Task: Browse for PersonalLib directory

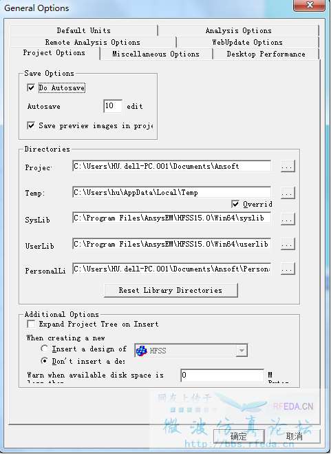Action: pos(288,269)
